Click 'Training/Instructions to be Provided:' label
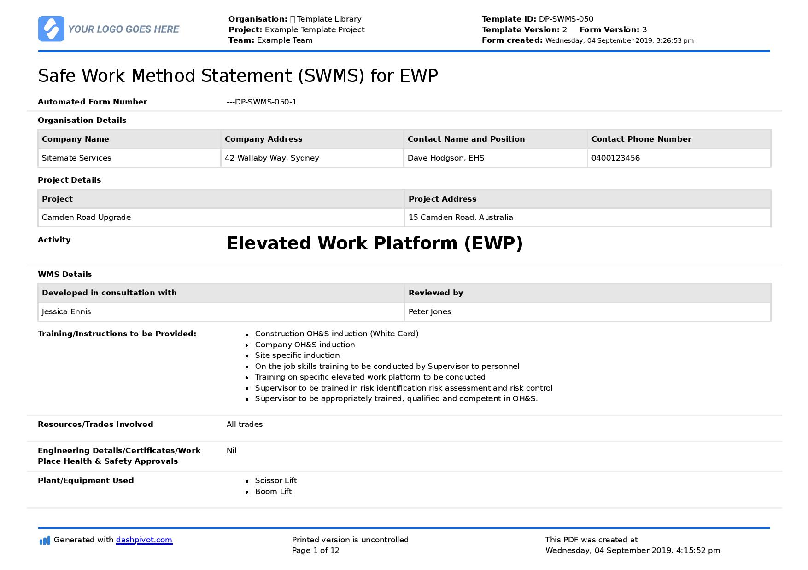Viewport: 808px width, 570px height. [x=117, y=334]
